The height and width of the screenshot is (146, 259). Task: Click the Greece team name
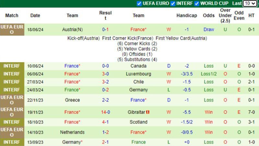point(72,100)
